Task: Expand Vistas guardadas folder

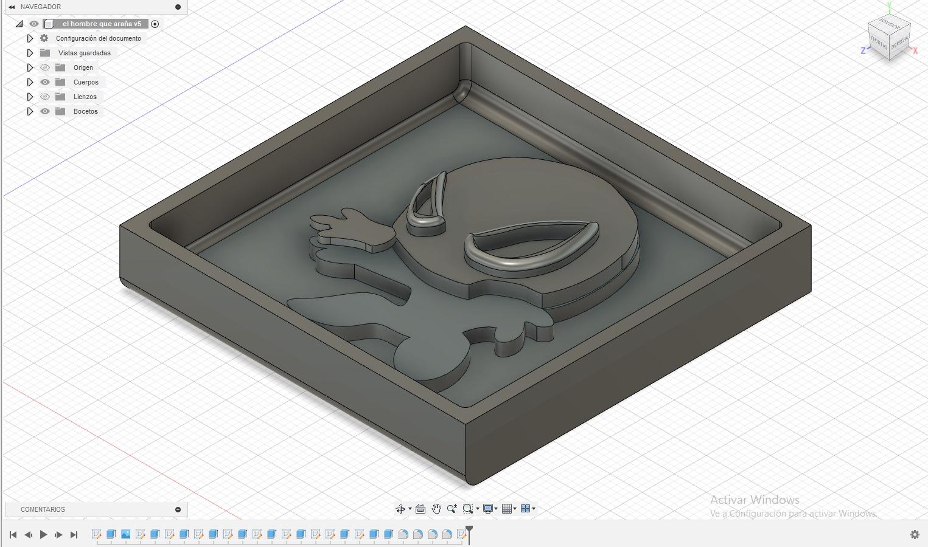Action: 30,53
